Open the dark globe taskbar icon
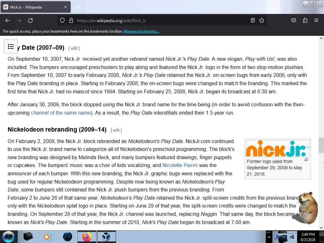Screen dimensions: 324x243 pos(67,237)
